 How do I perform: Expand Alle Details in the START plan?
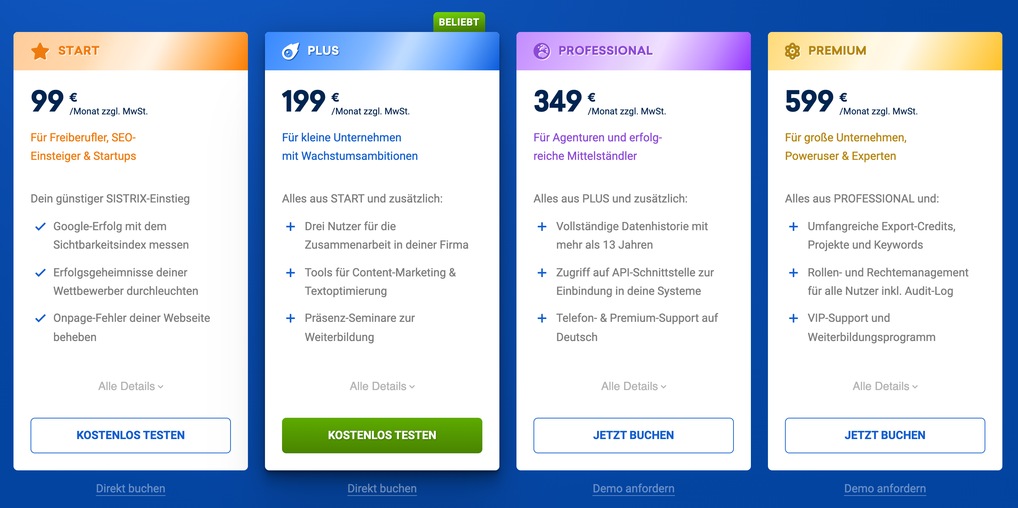[x=130, y=386]
